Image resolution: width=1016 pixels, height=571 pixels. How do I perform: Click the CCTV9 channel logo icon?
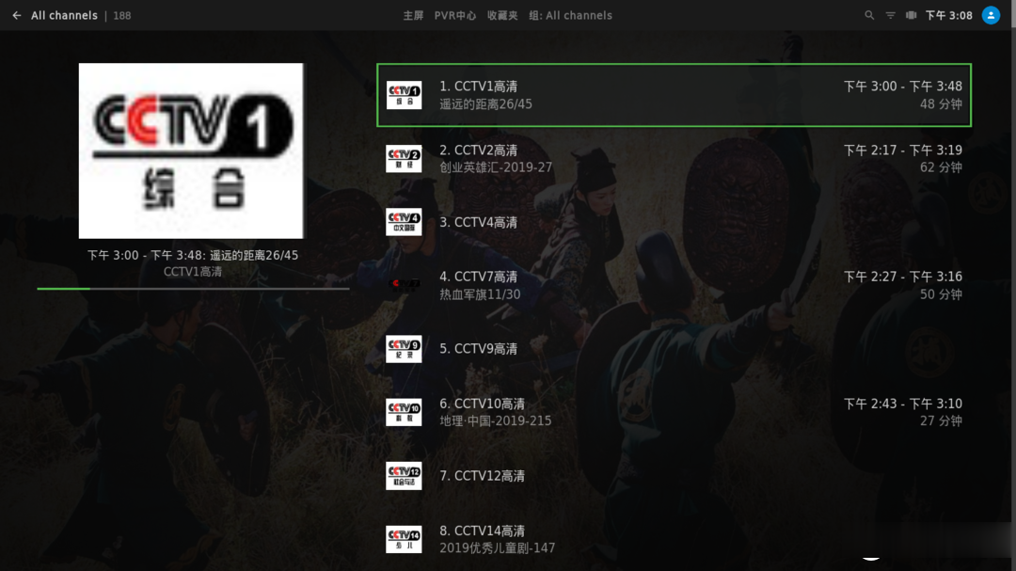pyautogui.click(x=404, y=349)
